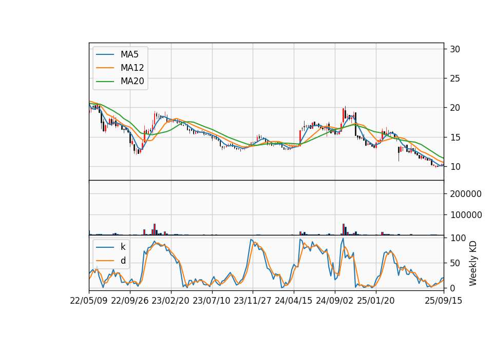Click the date label 24/09/02
Image resolution: width=493 pixels, height=354 pixels.
tap(334, 301)
